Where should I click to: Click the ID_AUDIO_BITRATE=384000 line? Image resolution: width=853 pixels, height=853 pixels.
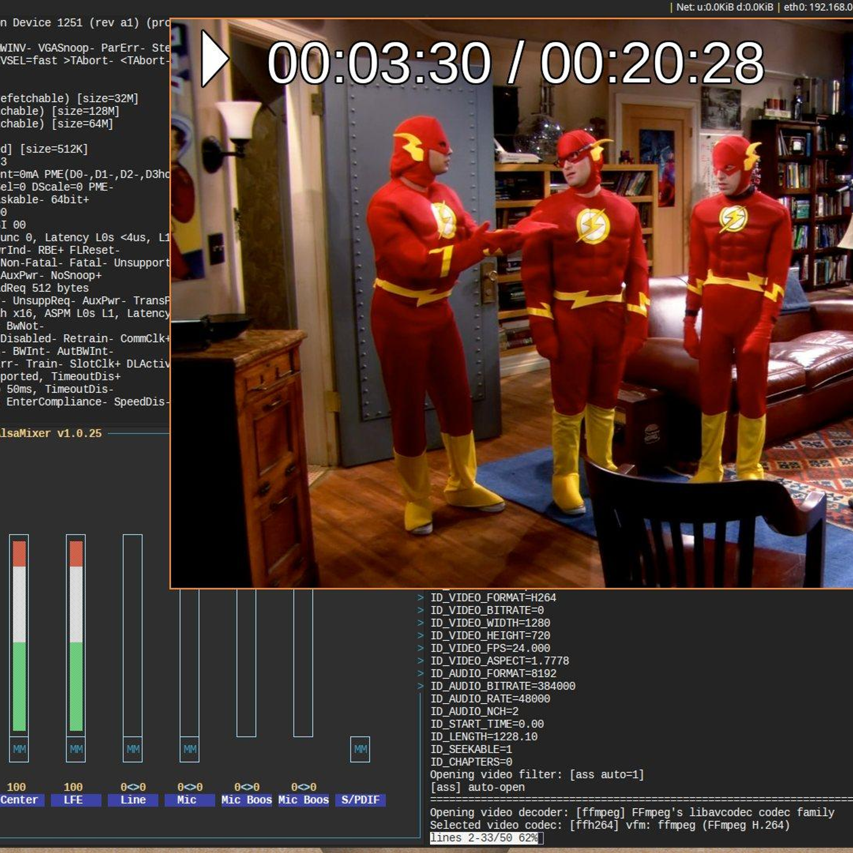(503, 686)
